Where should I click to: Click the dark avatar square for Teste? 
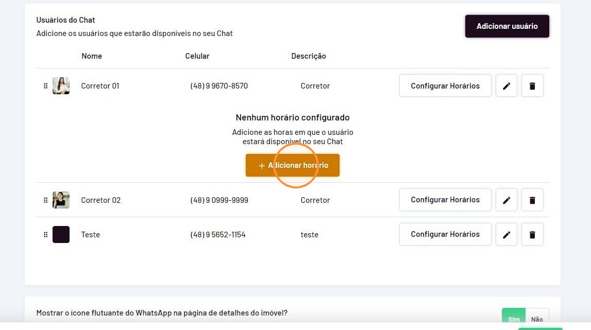[61, 234]
